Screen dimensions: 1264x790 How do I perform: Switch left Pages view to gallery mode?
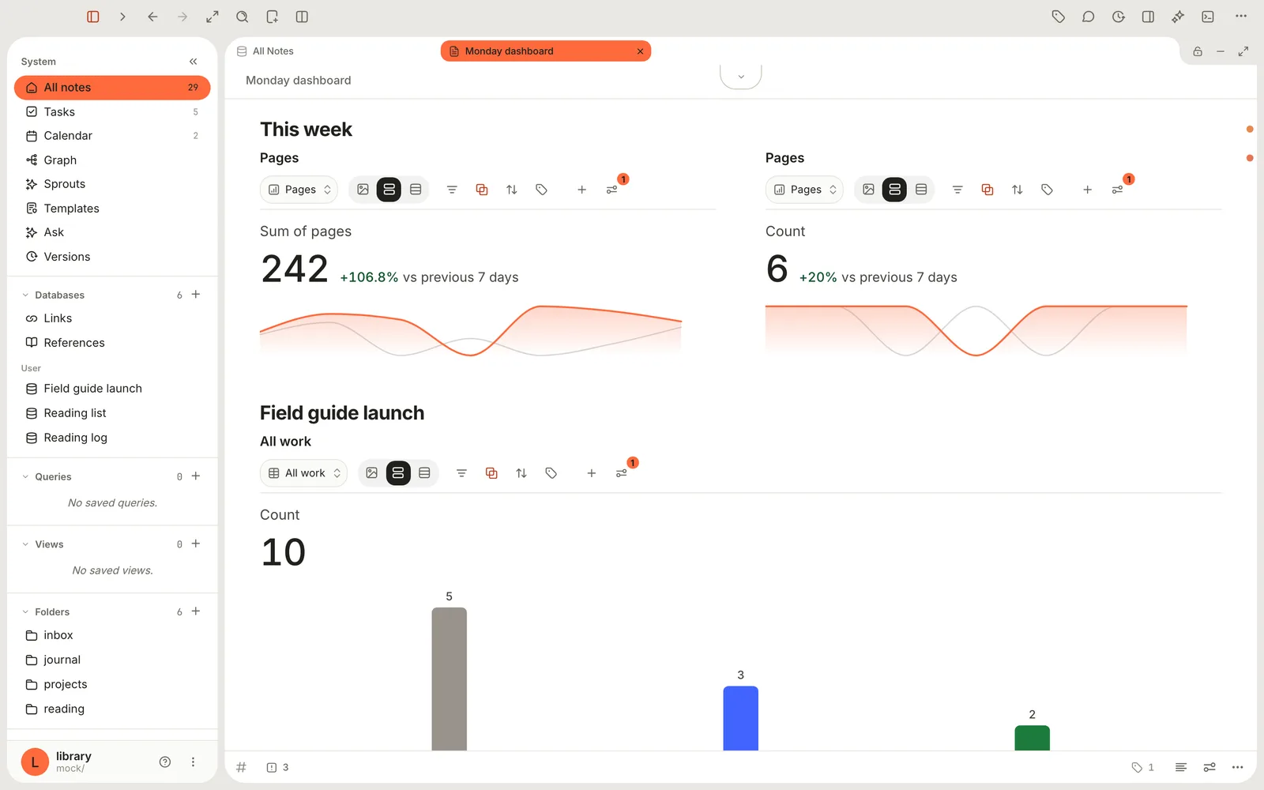pos(363,190)
